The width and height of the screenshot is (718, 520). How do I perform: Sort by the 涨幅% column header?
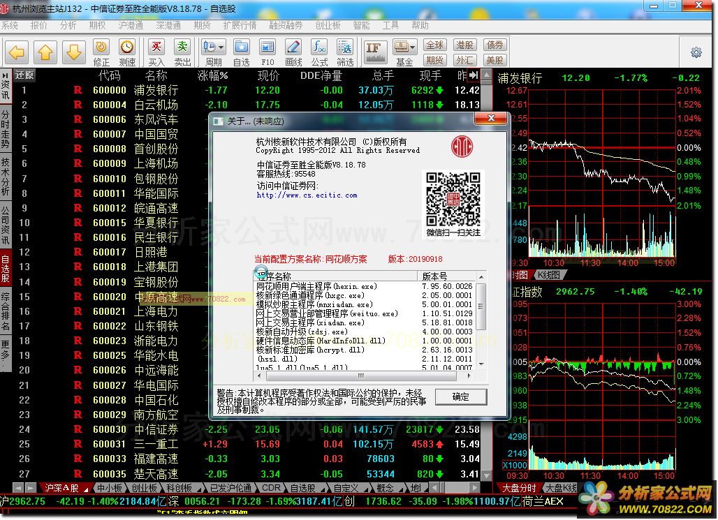pos(213,75)
